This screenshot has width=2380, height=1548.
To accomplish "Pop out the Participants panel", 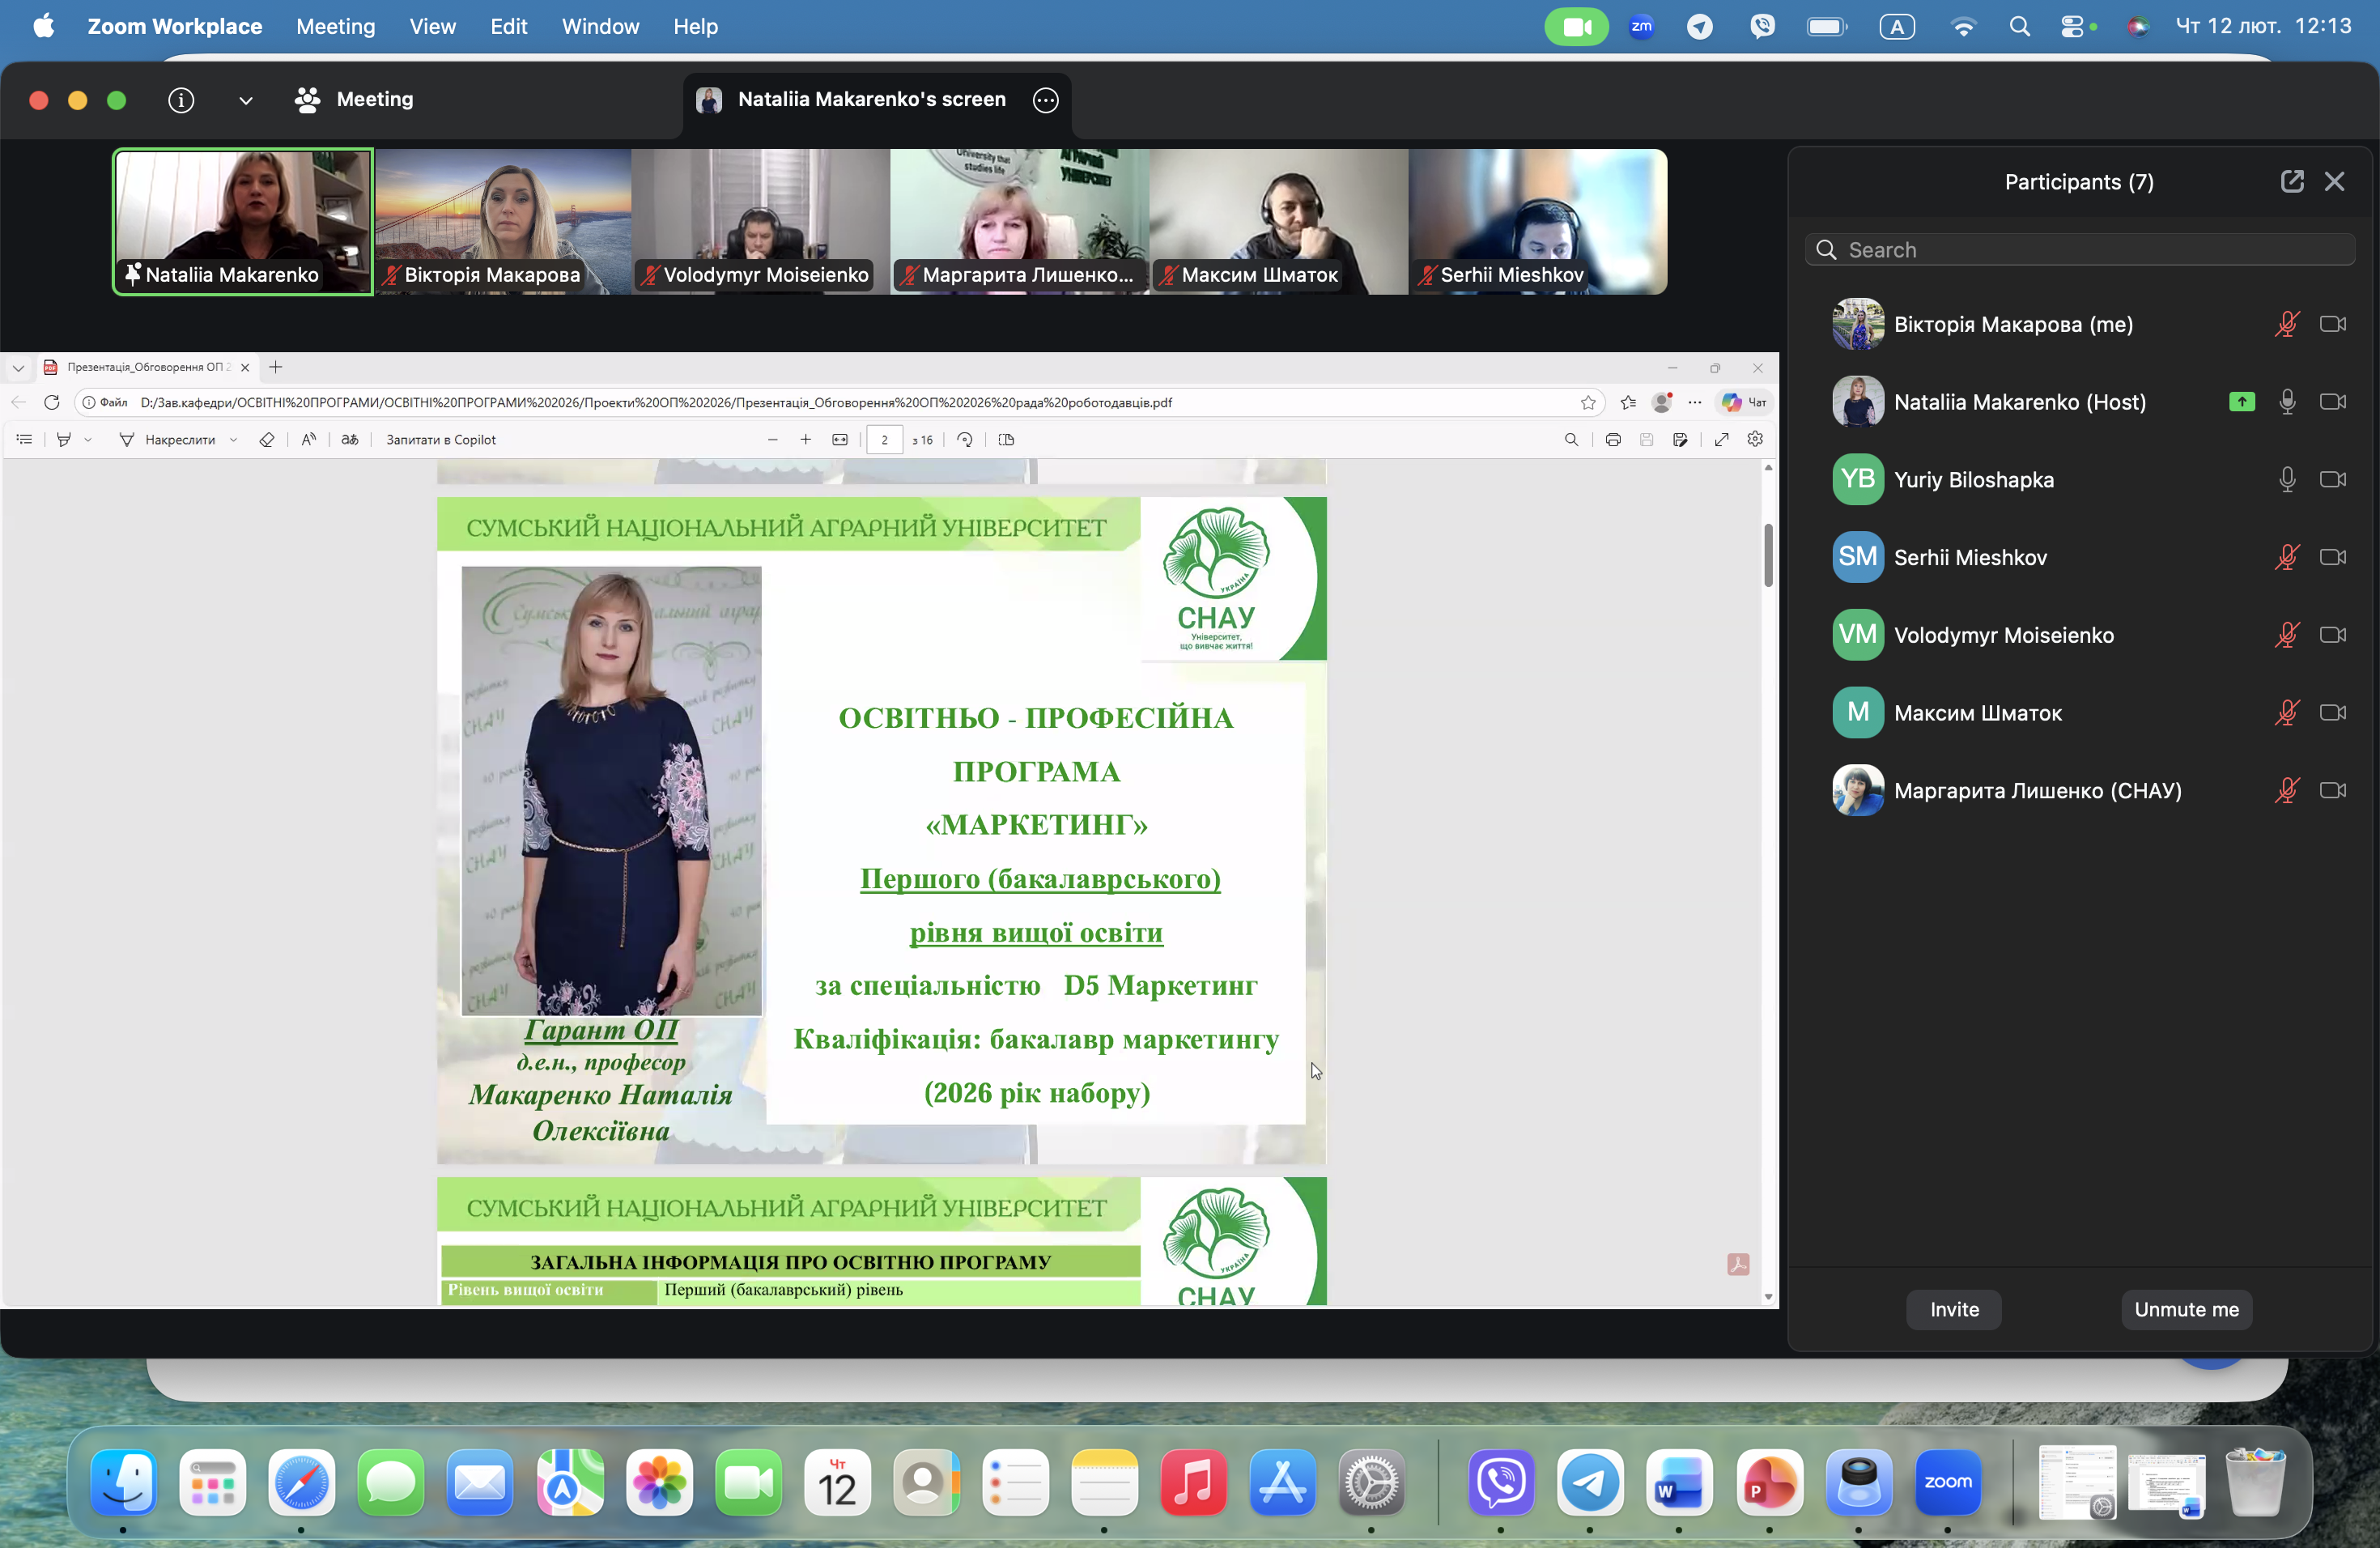I will click(x=2291, y=181).
